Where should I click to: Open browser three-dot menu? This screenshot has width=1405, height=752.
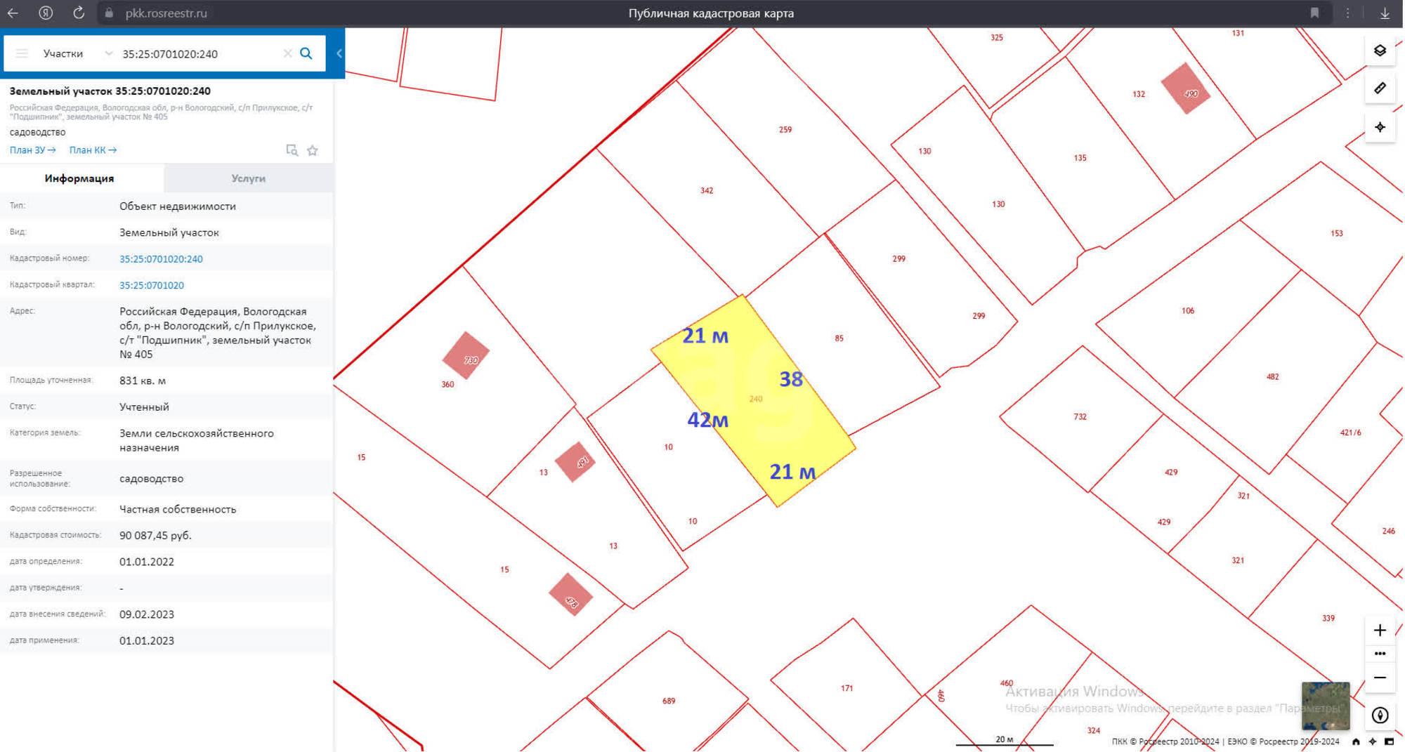[x=1347, y=13]
